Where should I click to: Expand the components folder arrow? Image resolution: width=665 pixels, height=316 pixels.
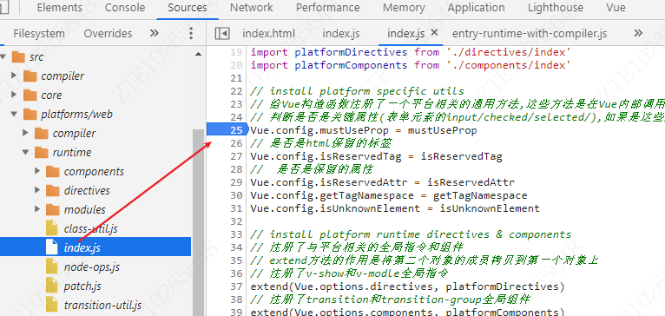[37, 171]
